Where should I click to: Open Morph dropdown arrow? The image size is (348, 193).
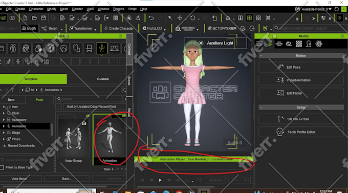click(61, 29)
